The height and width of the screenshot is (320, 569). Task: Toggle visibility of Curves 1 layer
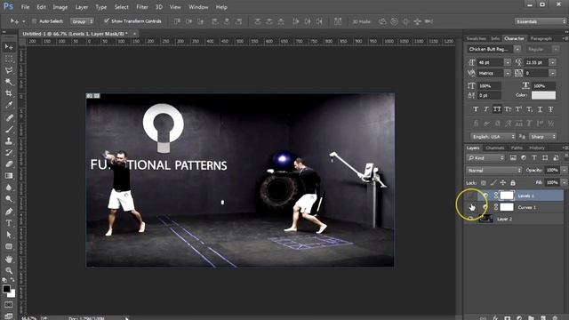click(470, 207)
